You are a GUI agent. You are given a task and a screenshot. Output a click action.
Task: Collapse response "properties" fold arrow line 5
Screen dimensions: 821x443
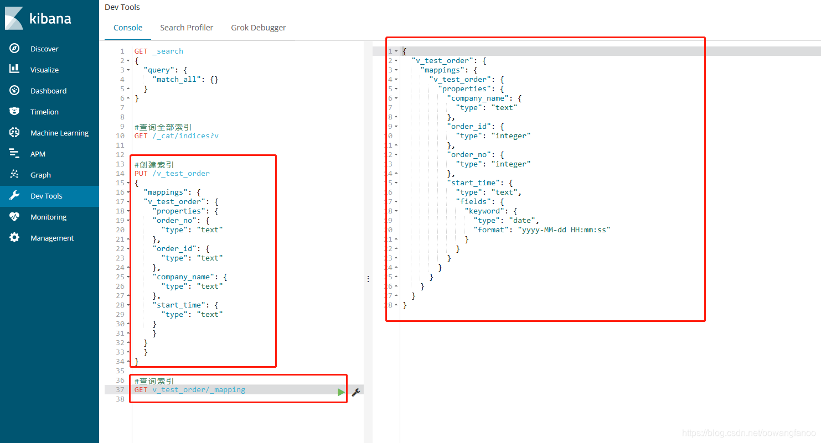pos(396,89)
